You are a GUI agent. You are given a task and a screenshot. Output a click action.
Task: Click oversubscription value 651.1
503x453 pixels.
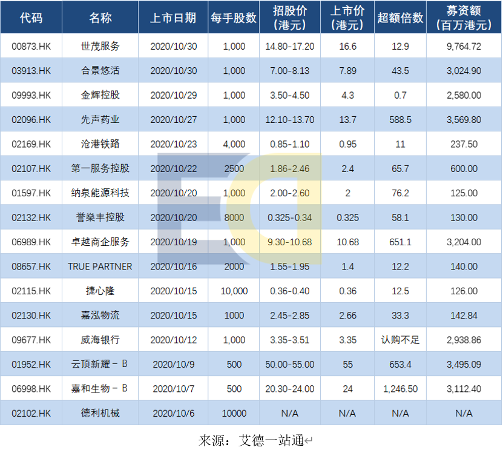click(x=400, y=242)
